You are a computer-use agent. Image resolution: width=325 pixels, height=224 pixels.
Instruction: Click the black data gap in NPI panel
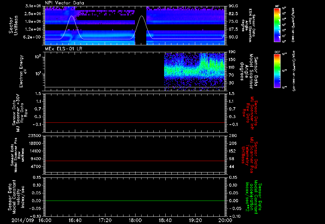coord(141,26)
